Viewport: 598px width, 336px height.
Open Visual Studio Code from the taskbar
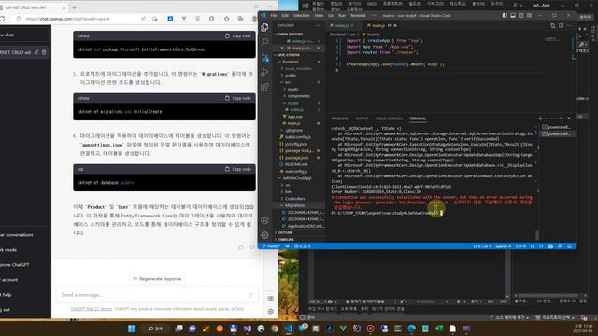[289, 329]
